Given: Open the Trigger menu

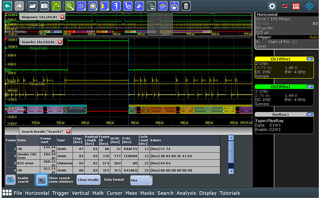Looking at the screenshot, I should pos(60,193).
